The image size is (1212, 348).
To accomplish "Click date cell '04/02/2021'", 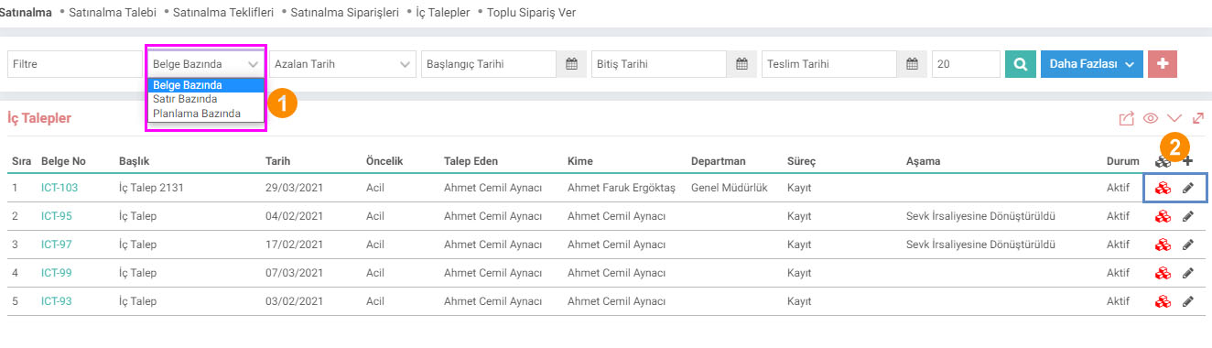I will click(x=294, y=217).
